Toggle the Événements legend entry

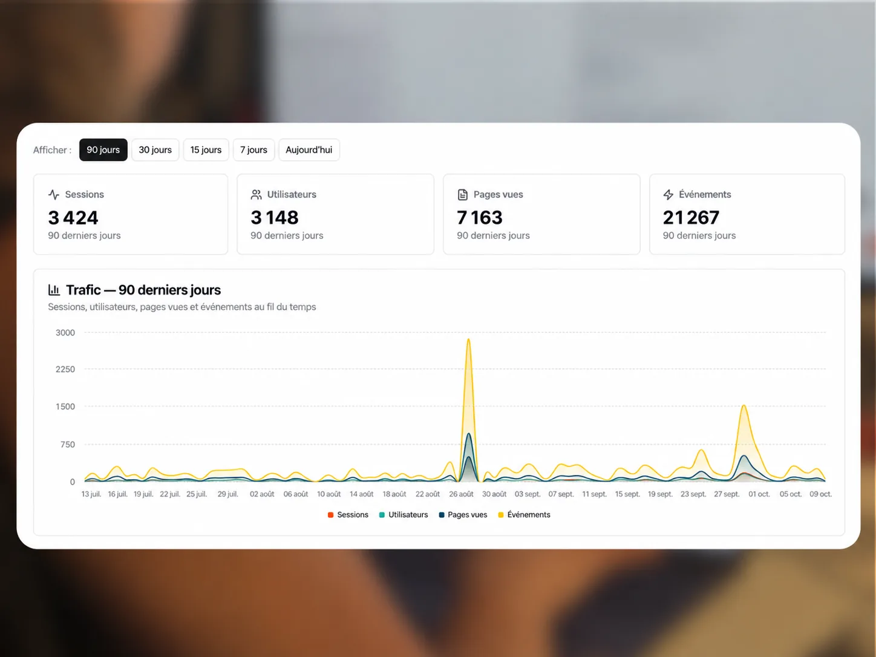[x=524, y=515]
